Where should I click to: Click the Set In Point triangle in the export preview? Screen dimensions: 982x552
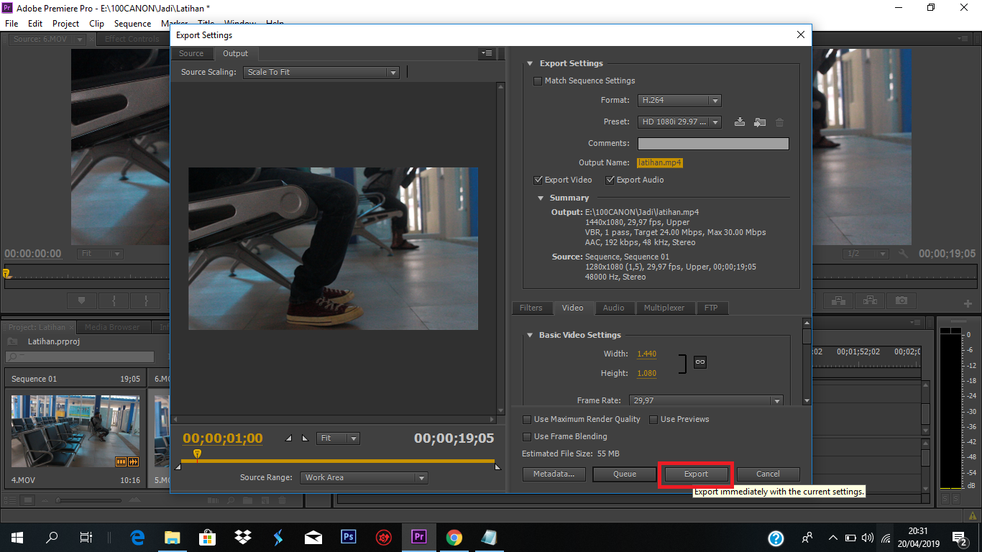289,438
